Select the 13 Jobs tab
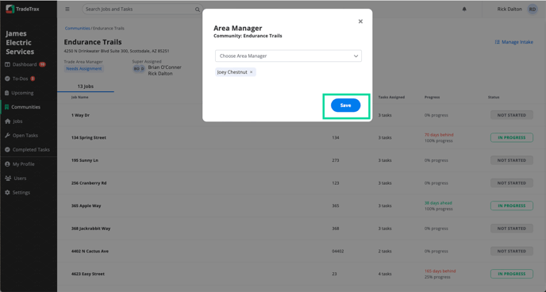Viewport: 546px width, 292px height. [x=86, y=86]
